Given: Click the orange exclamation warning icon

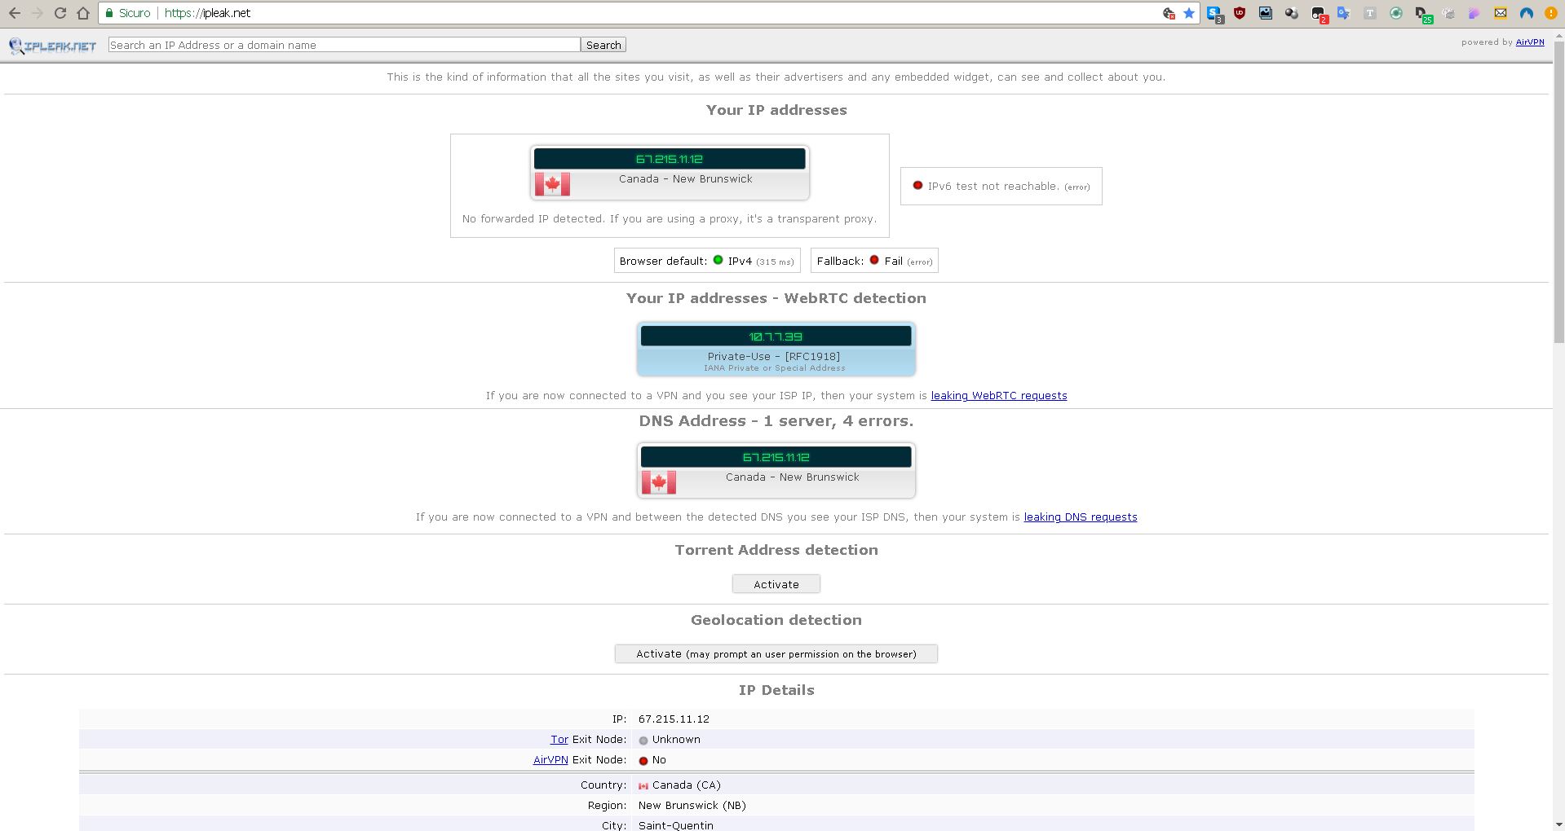Looking at the screenshot, I should [x=1550, y=13].
